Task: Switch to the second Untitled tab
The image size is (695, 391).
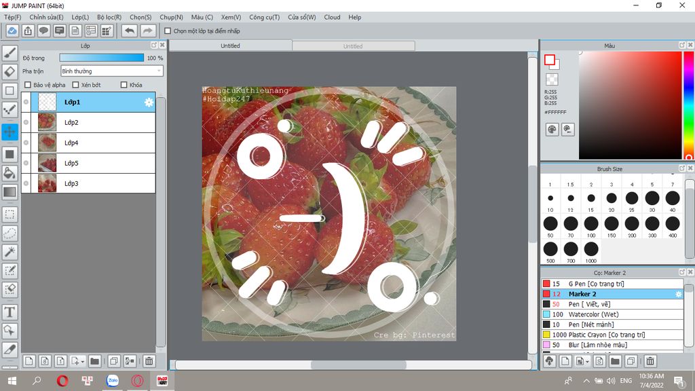Action: point(353,46)
